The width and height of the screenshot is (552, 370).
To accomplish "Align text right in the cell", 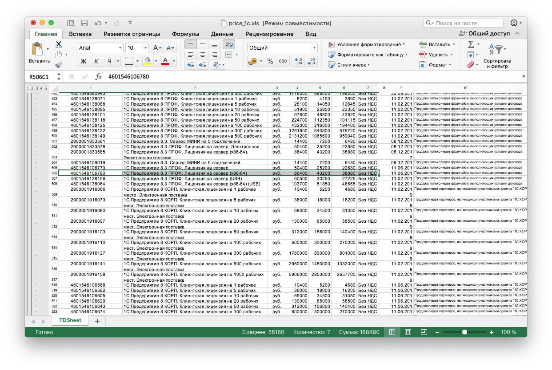I will [215, 55].
